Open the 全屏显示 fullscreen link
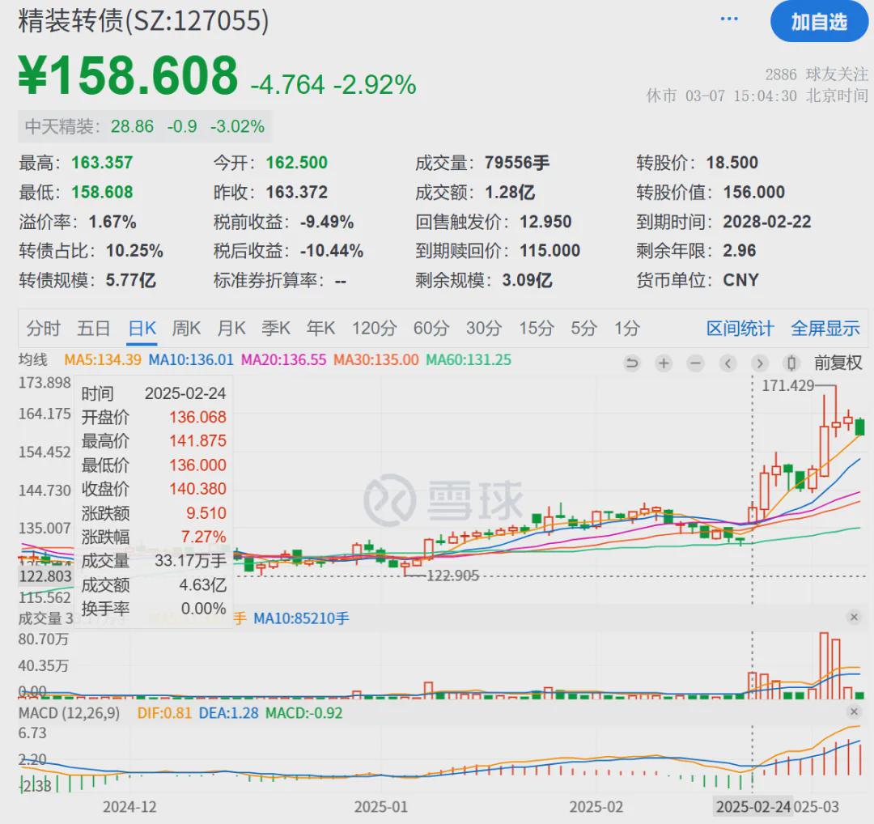874x824 pixels. [825, 329]
